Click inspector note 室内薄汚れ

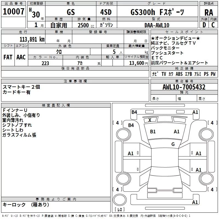point(13,120)
